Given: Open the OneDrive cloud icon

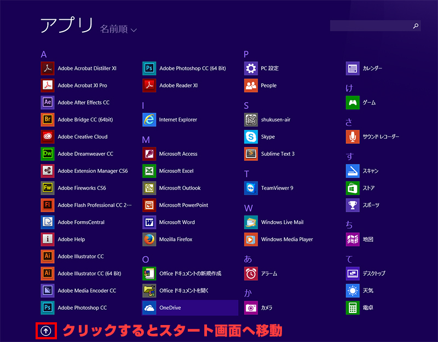Looking at the screenshot, I should [149, 308].
